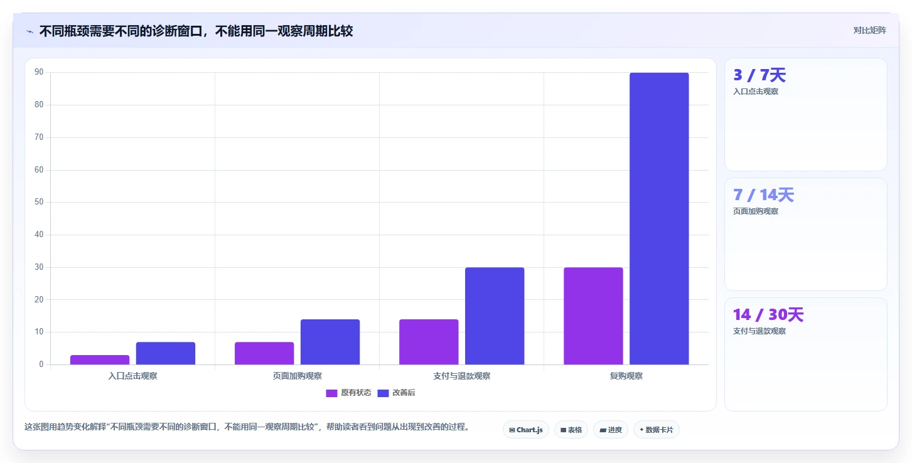This screenshot has height=463, width=912.
Task: Click the purple 原有状态 legend swatch
Action: [x=331, y=393]
